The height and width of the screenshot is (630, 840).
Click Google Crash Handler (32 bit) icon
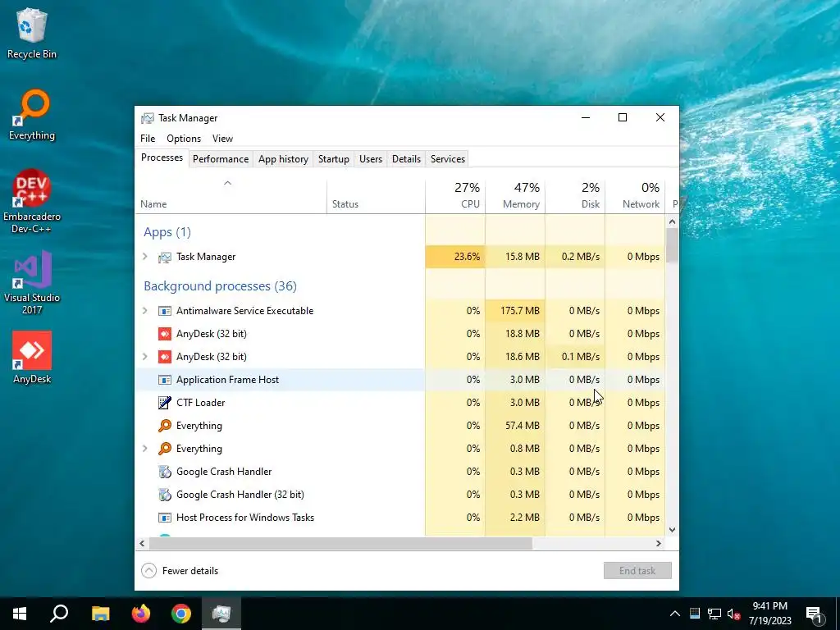click(x=164, y=495)
